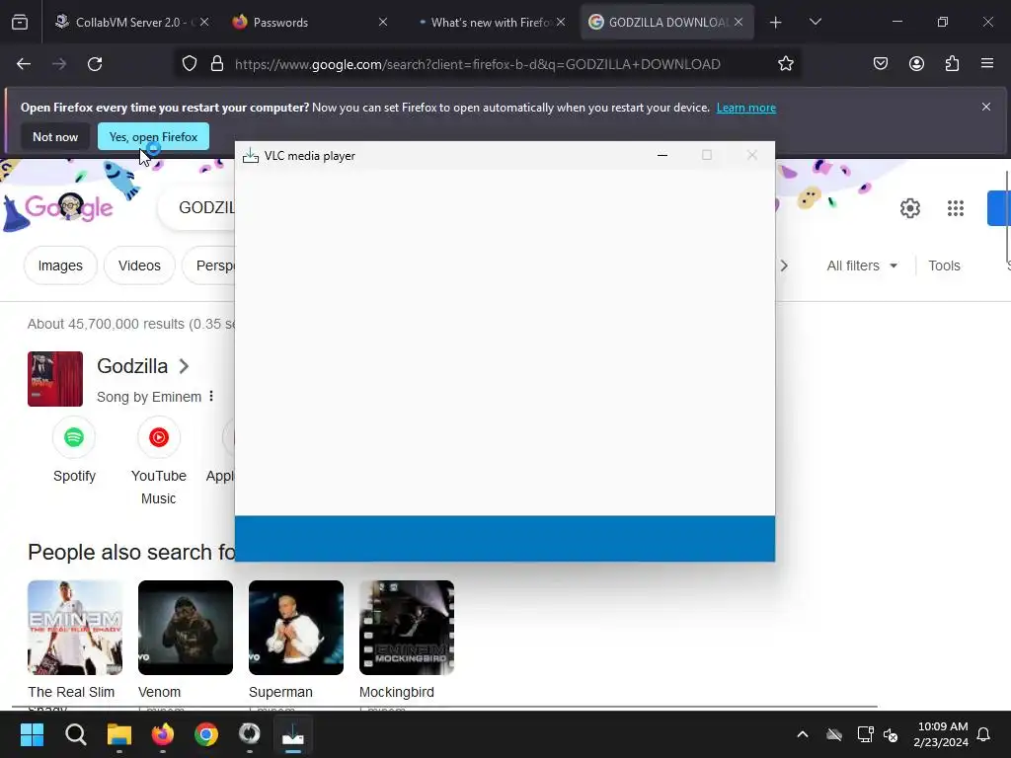Open Firefox account icon
The width and height of the screenshot is (1011, 758).
916,64
